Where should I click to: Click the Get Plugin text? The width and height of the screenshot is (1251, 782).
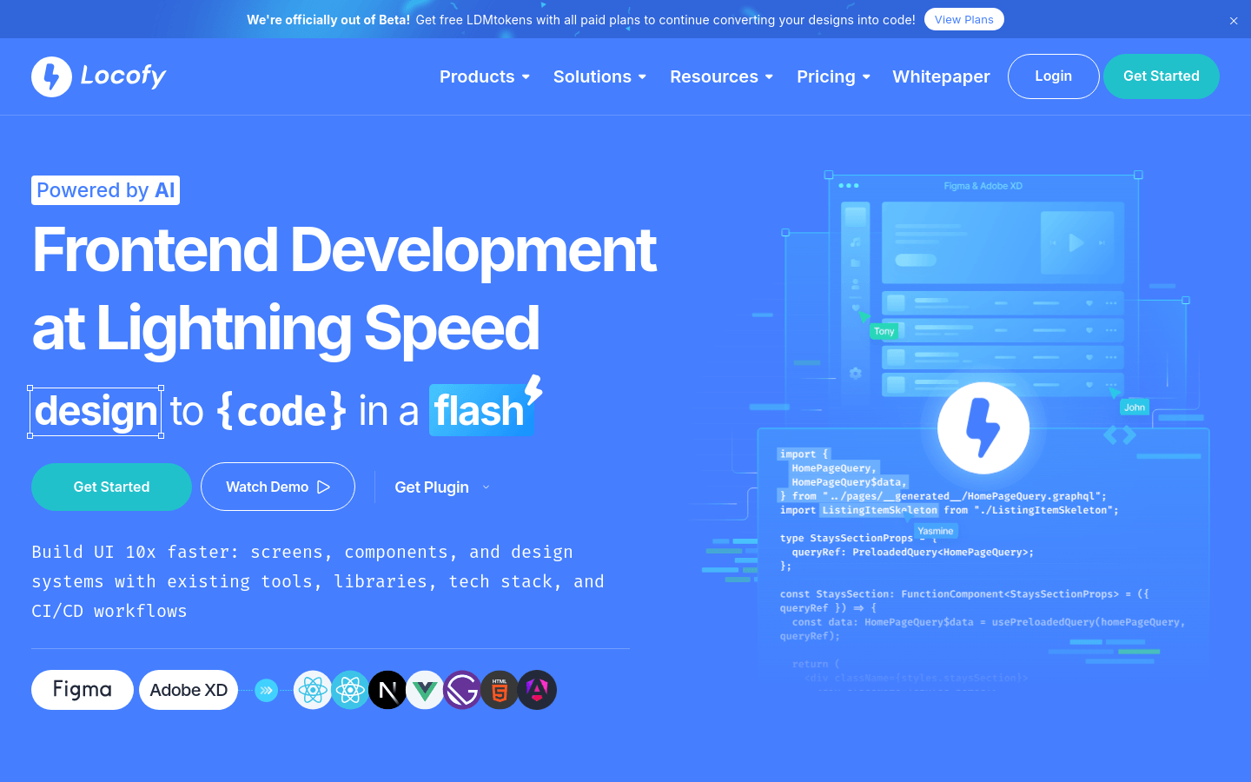(x=432, y=487)
